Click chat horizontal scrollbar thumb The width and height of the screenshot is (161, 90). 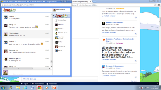pyautogui.click(x=18, y=68)
